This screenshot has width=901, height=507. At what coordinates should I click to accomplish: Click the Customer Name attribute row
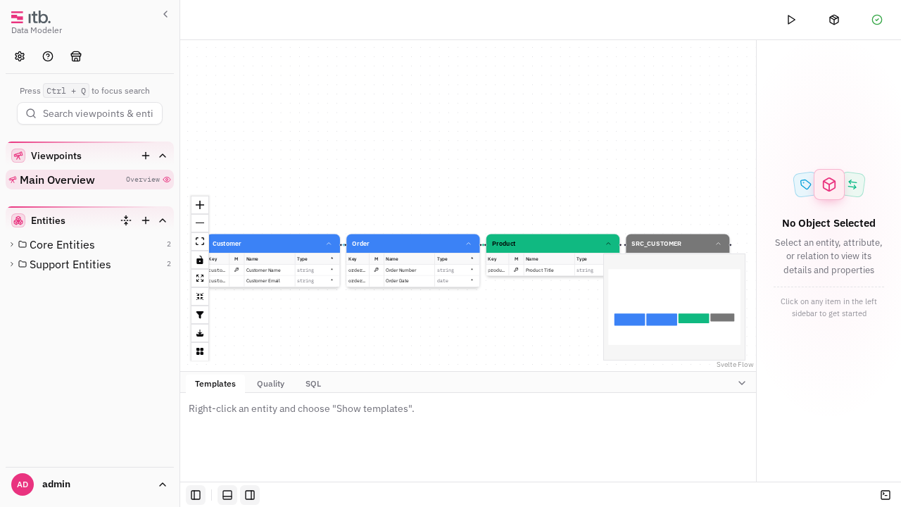click(x=272, y=270)
